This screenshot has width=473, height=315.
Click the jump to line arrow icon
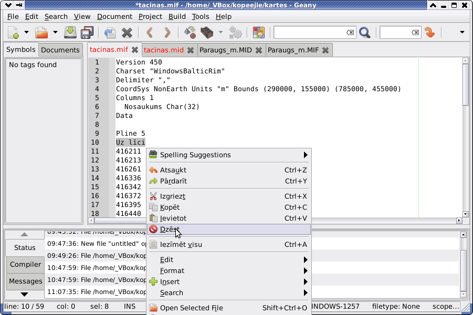coord(429,32)
